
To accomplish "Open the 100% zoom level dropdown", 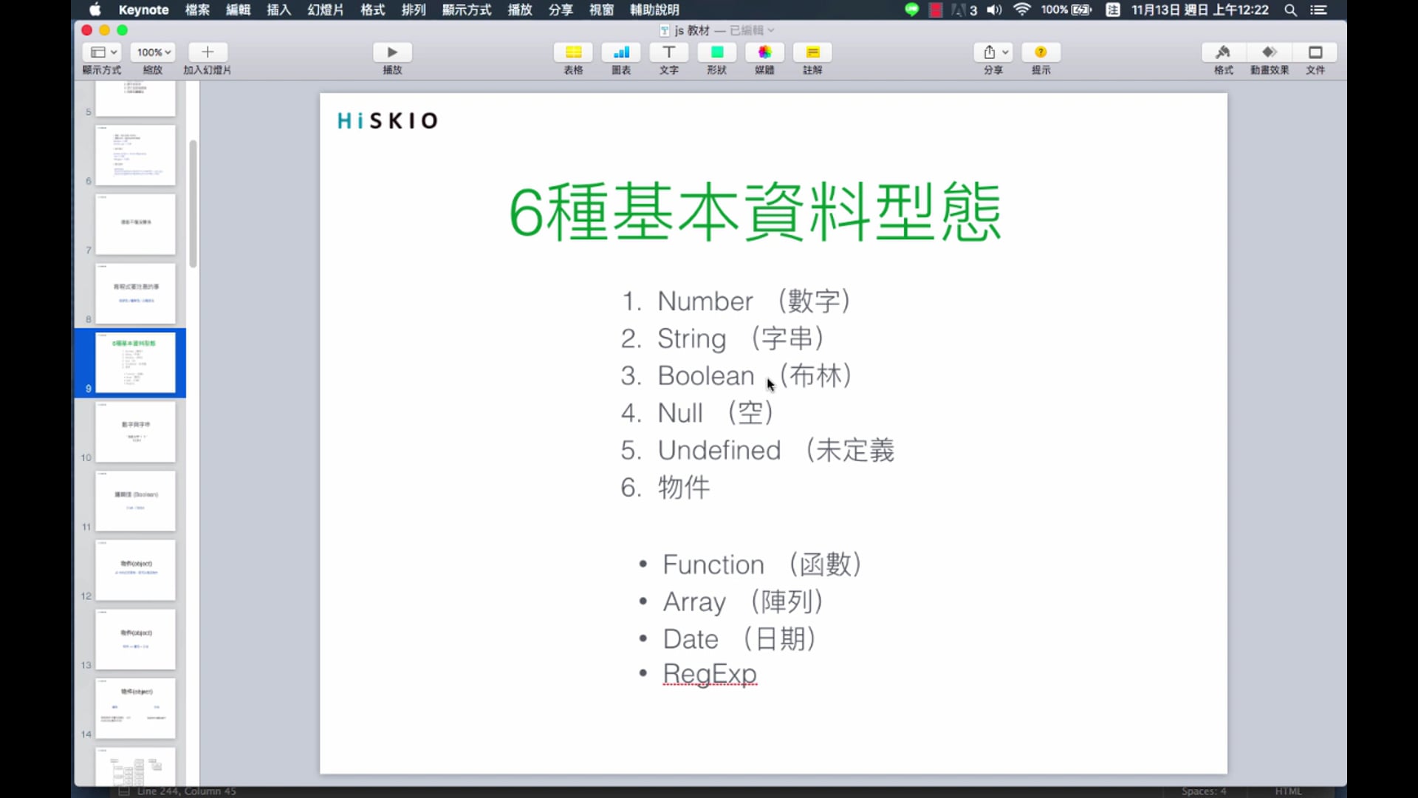I will [154, 52].
